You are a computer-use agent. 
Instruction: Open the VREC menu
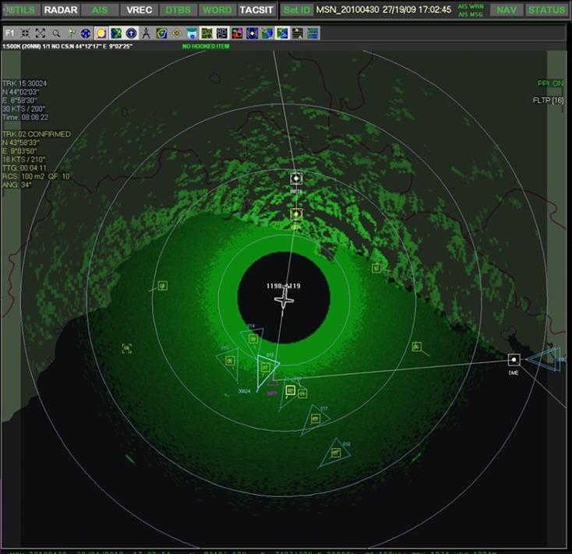click(x=139, y=10)
